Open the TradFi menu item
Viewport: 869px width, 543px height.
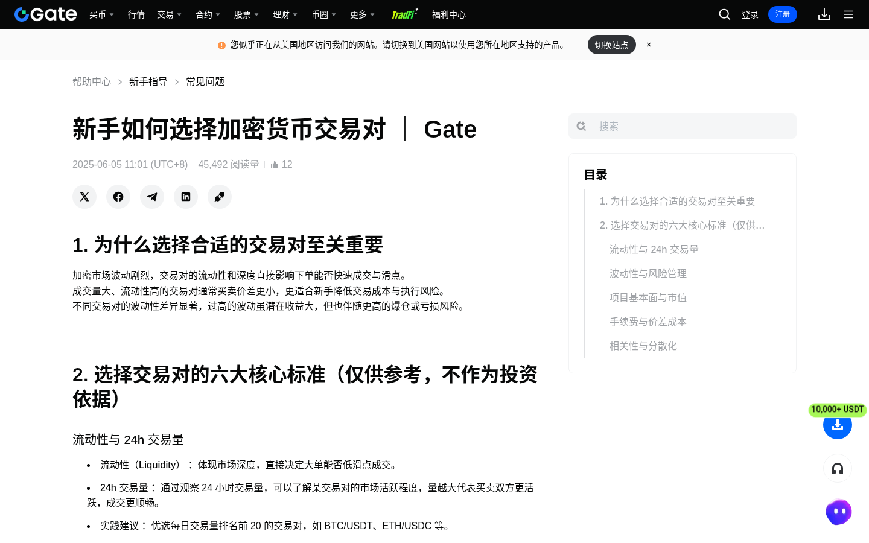(x=404, y=14)
